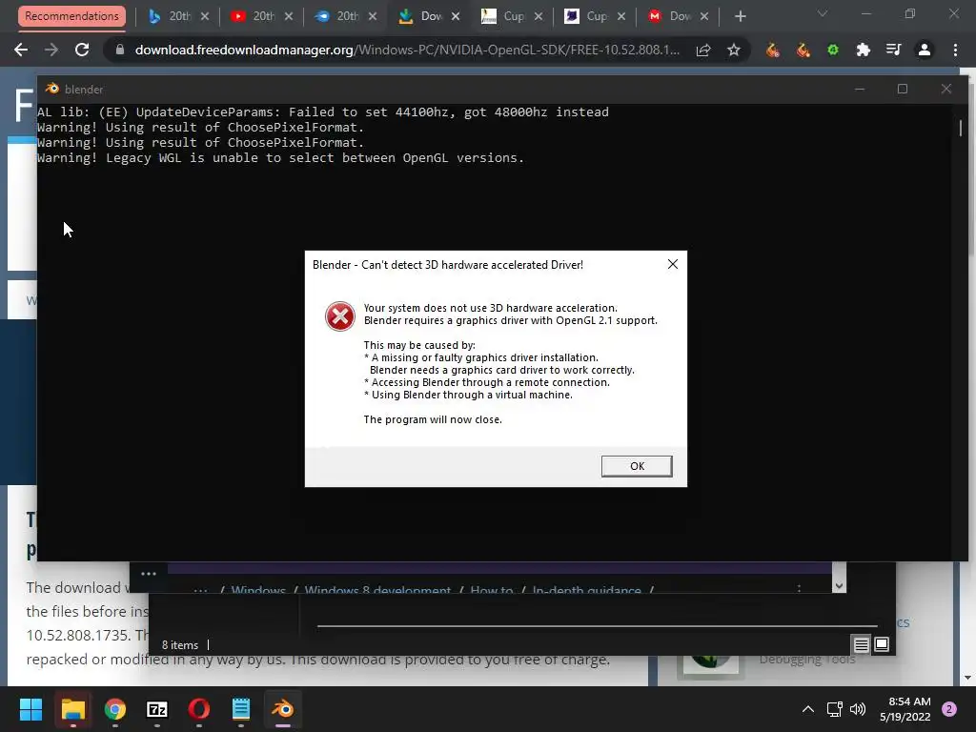
Task: Click OK in the Blender error dialog
Action: (636, 466)
